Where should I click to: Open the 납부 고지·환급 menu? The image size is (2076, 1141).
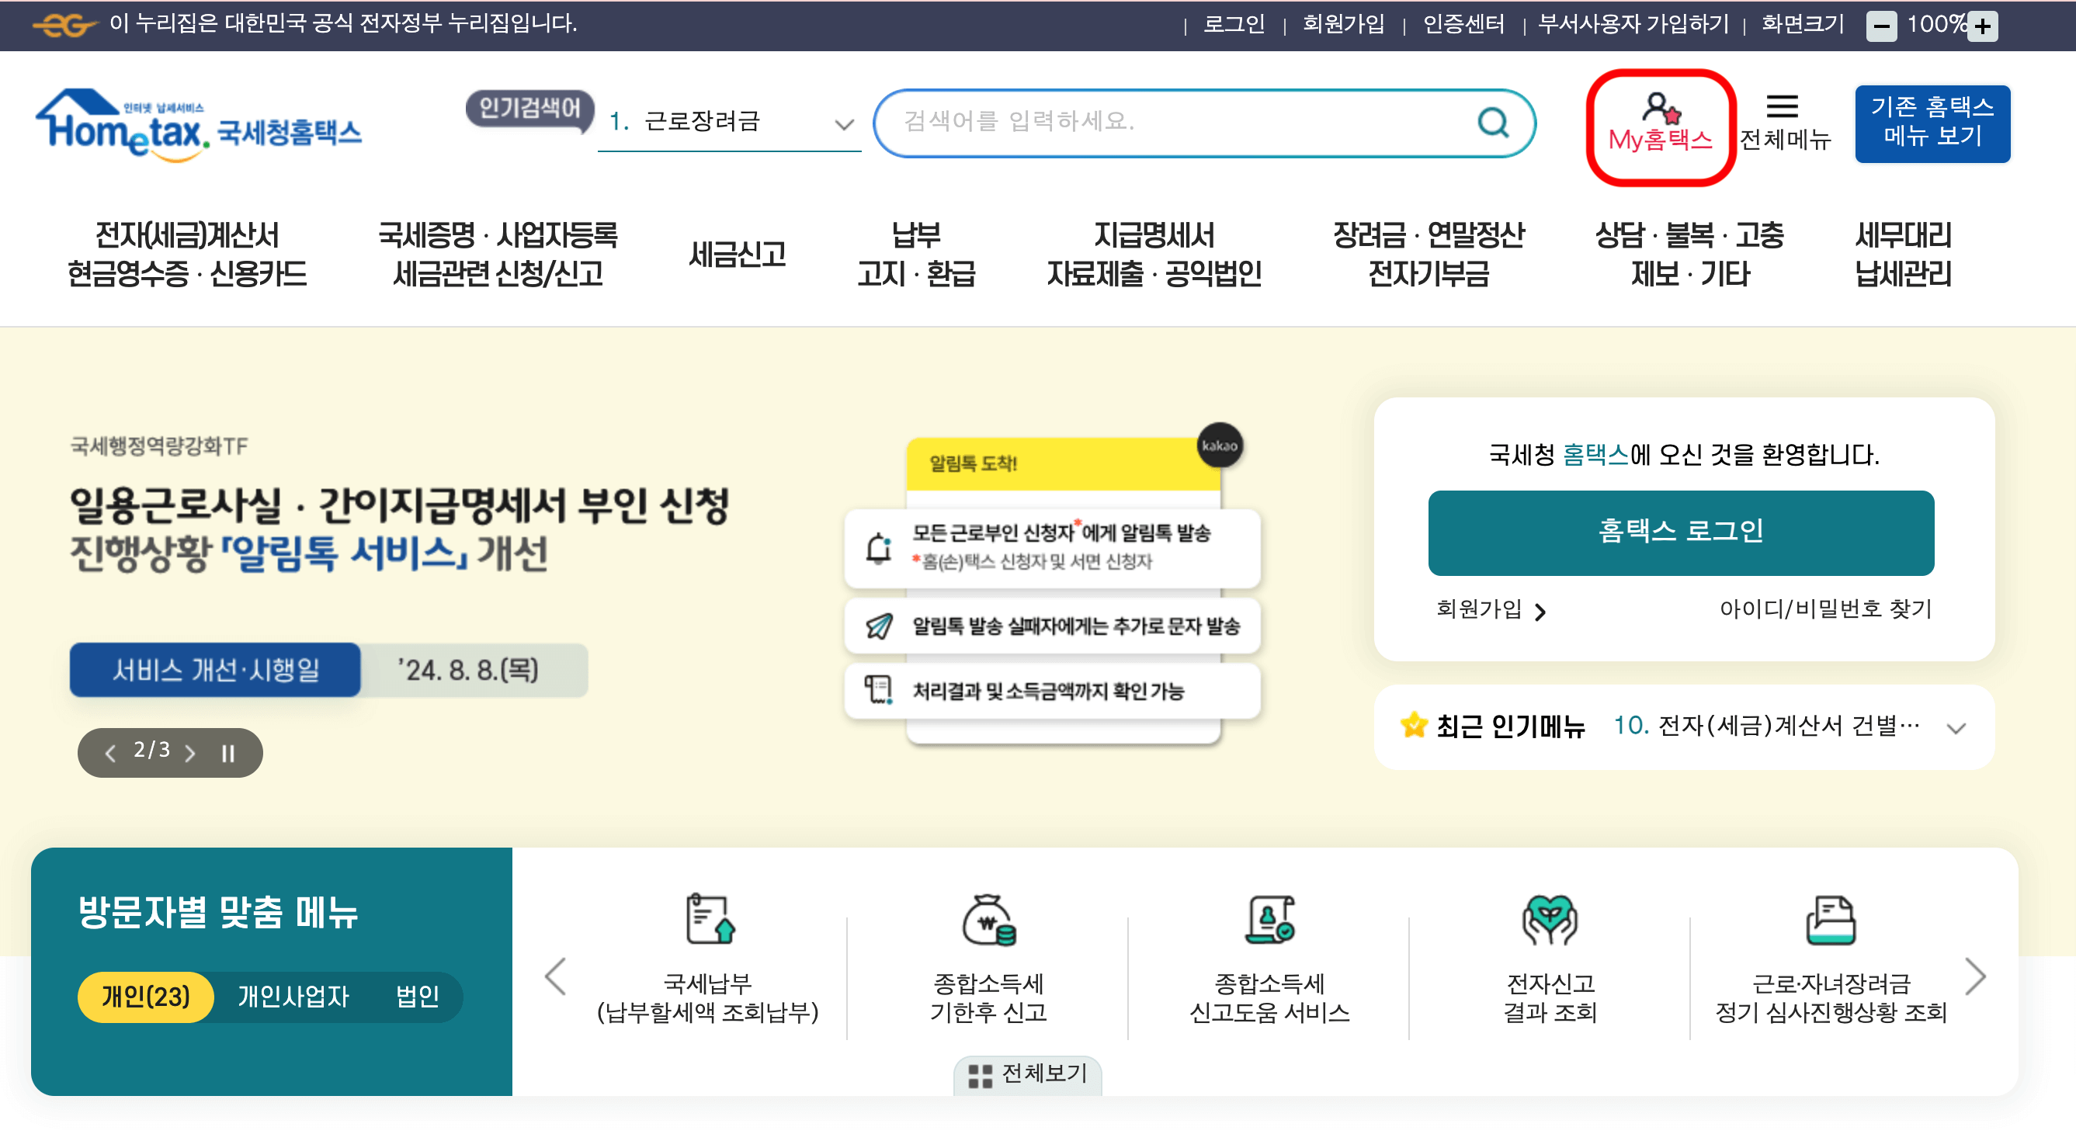(x=916, y=255)
